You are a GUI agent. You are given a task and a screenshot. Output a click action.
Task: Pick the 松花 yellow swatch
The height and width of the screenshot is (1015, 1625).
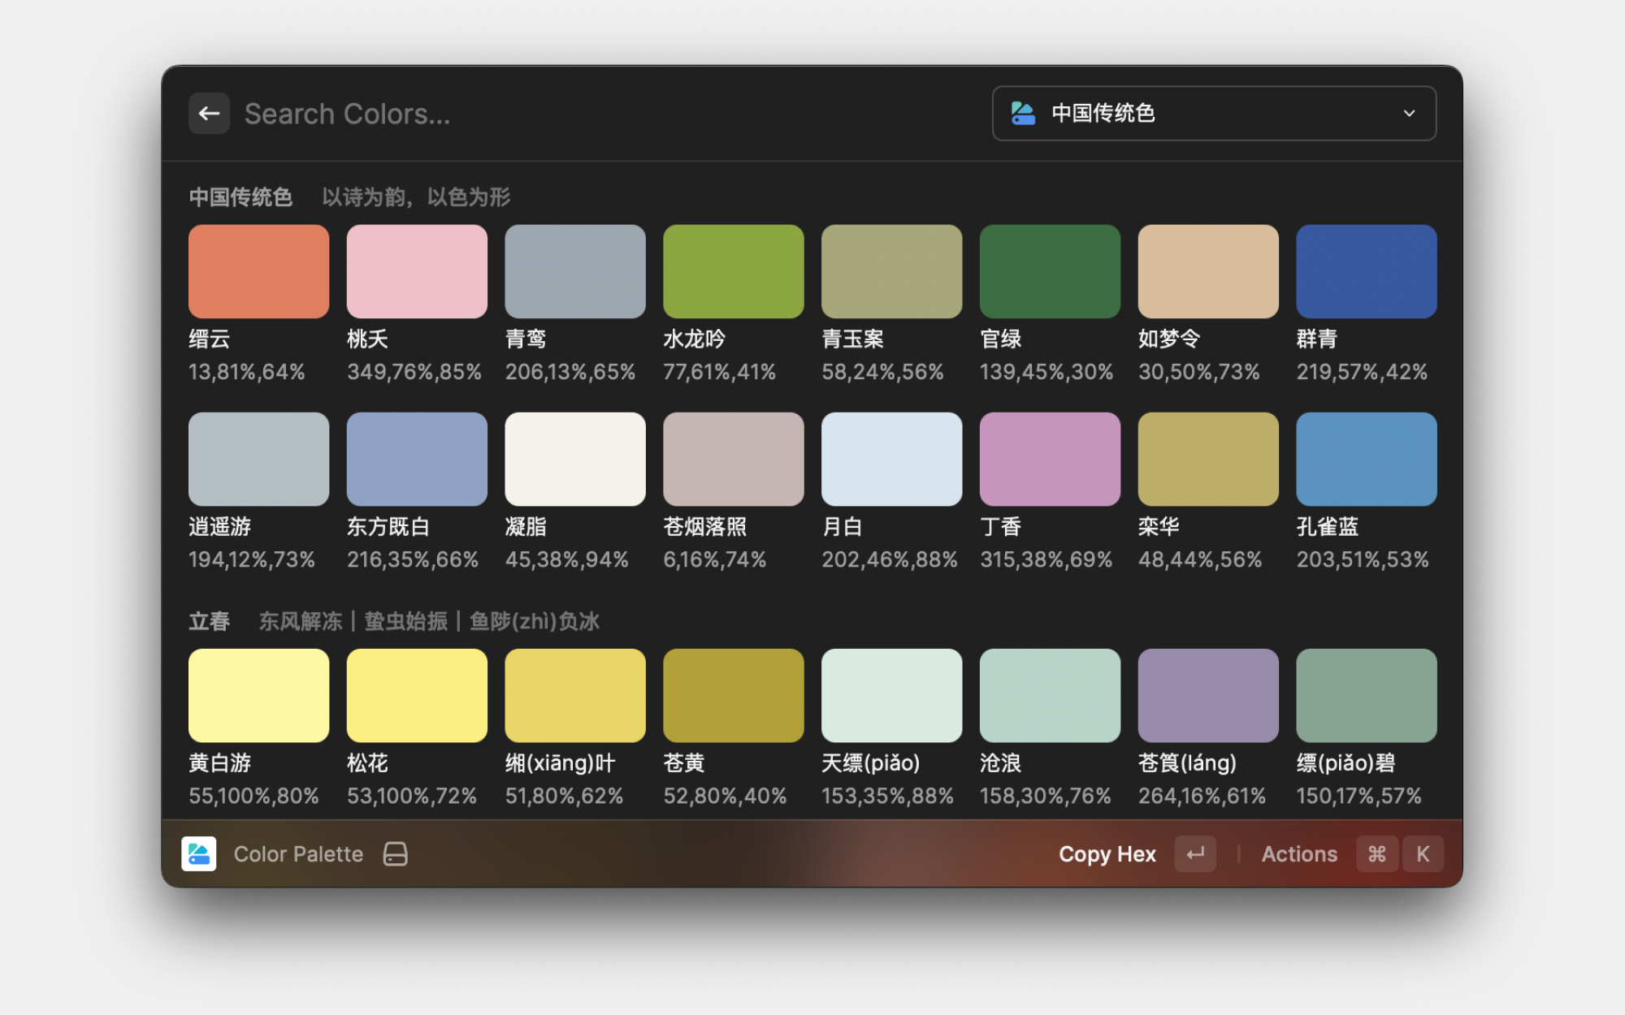tap(417, 695)
